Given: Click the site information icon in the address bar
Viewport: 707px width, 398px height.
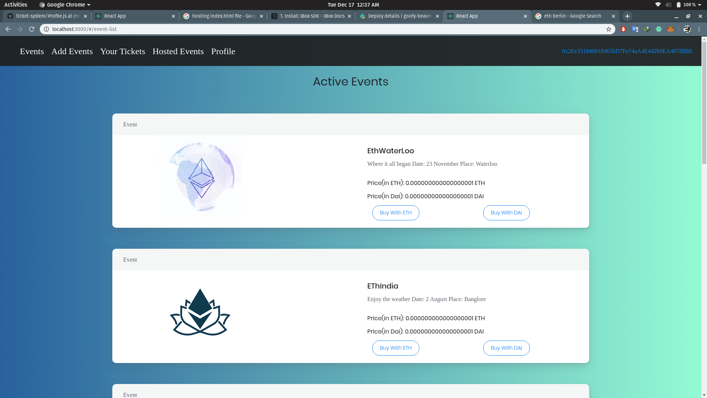Looking at the screenshot, I should [46, 29].
